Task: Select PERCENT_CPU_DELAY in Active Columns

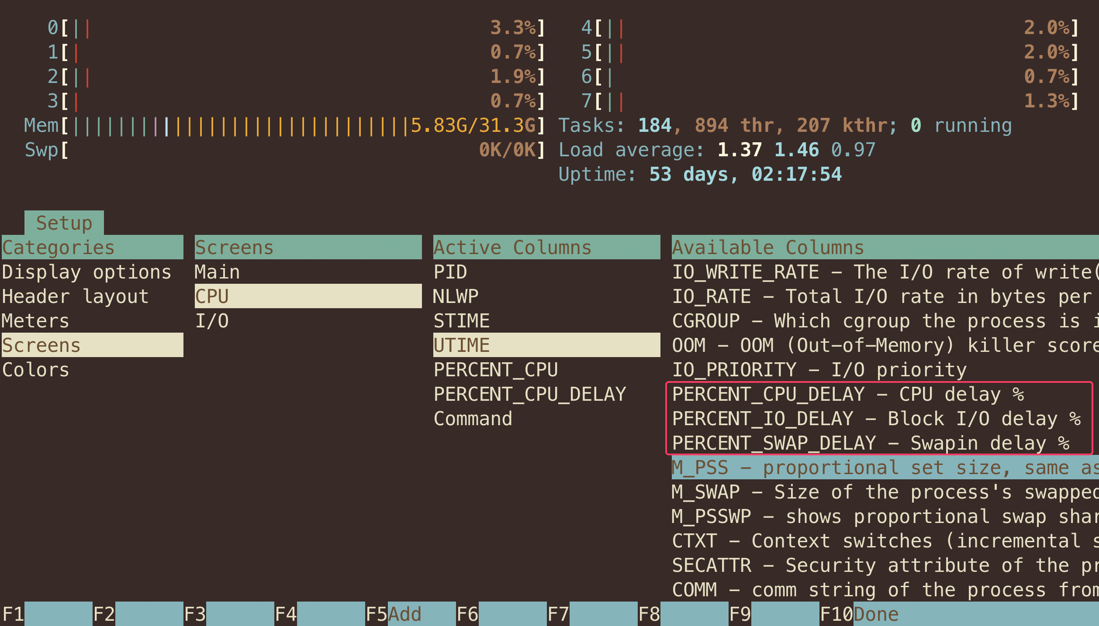Action: [546, 394]
